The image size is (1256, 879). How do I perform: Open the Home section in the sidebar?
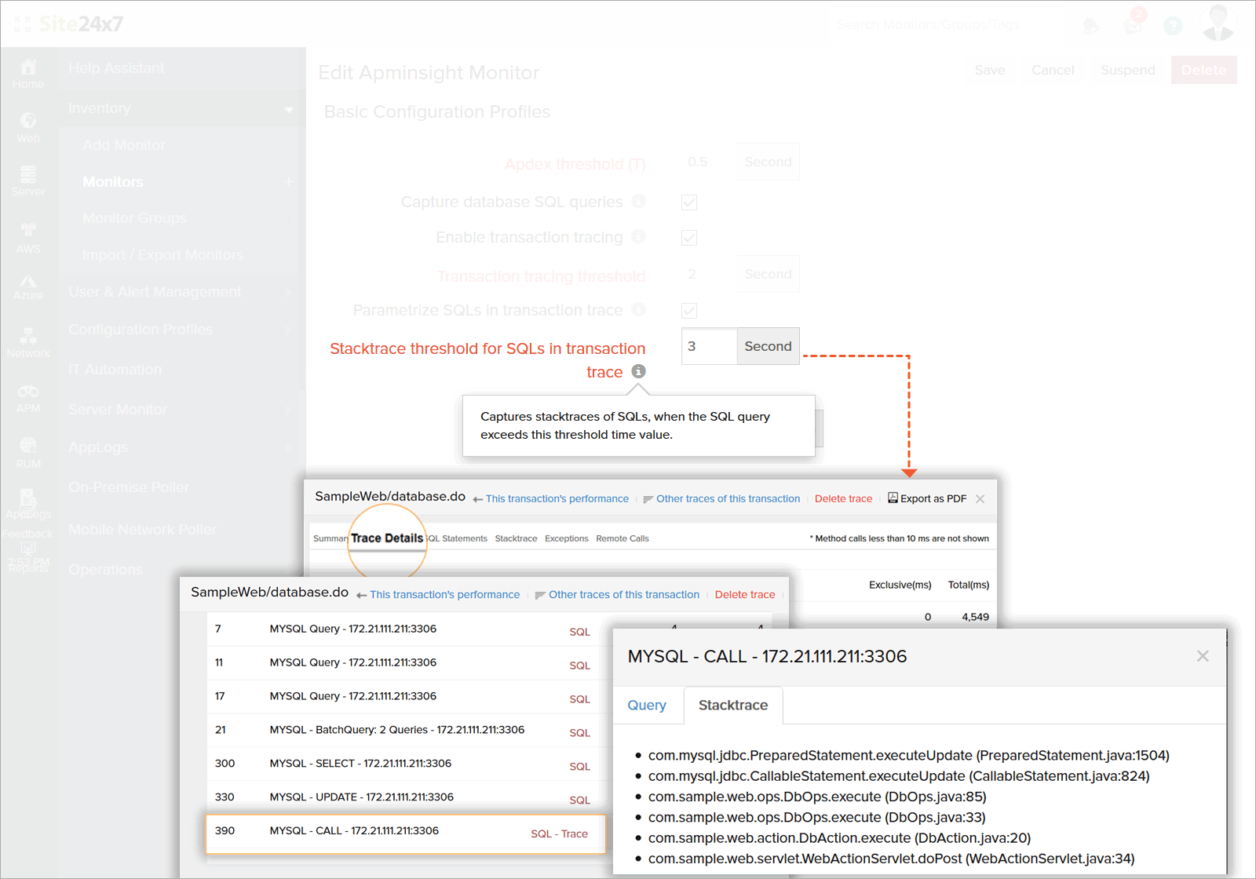[28, 74]
